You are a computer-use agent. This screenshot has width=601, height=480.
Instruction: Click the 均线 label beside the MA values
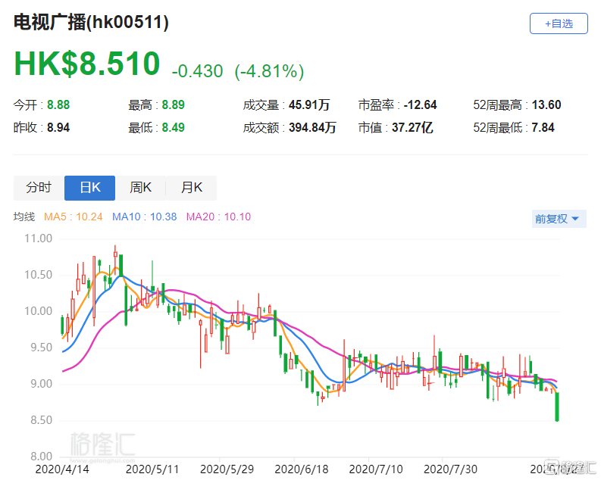pos(24,217)
